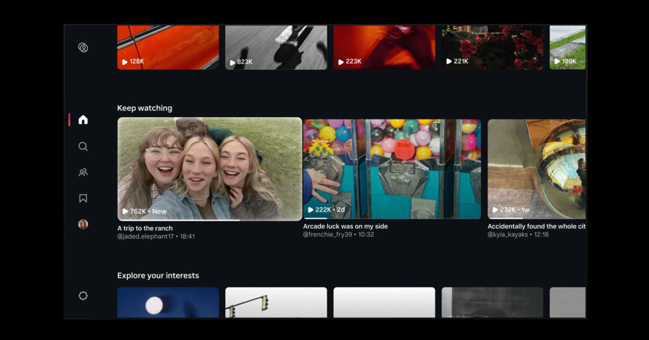Click the '222K • 2d' play count badge
Viewport: 649px width, 340px height.
(x=326, y=210)
